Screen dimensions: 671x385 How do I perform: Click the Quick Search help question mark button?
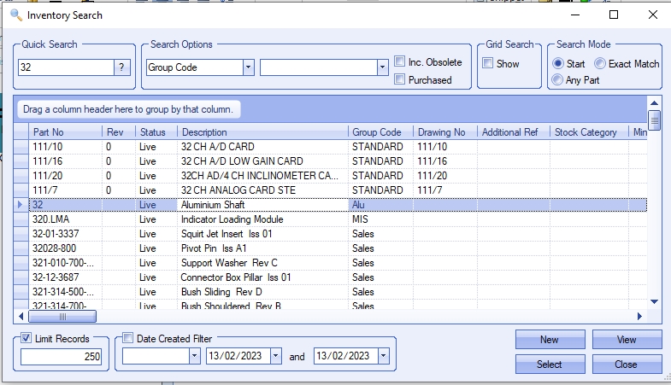pos(123,67)
